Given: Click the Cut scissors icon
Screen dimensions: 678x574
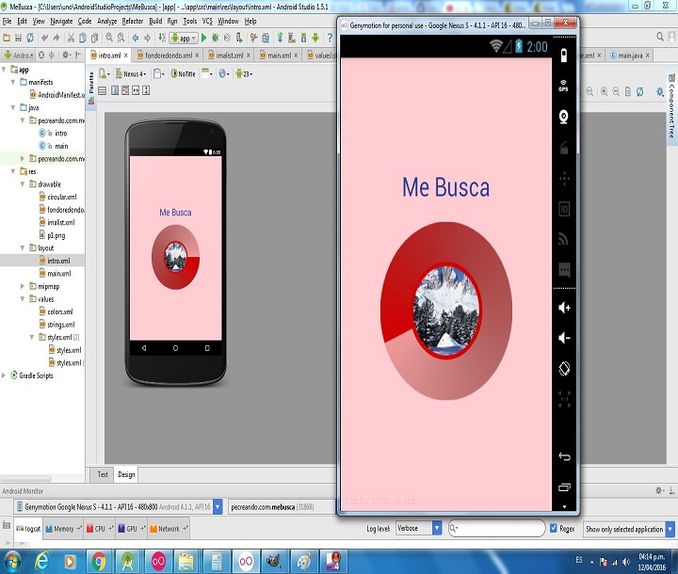Looking at the screenshot, I should click(x=71, y=38).
